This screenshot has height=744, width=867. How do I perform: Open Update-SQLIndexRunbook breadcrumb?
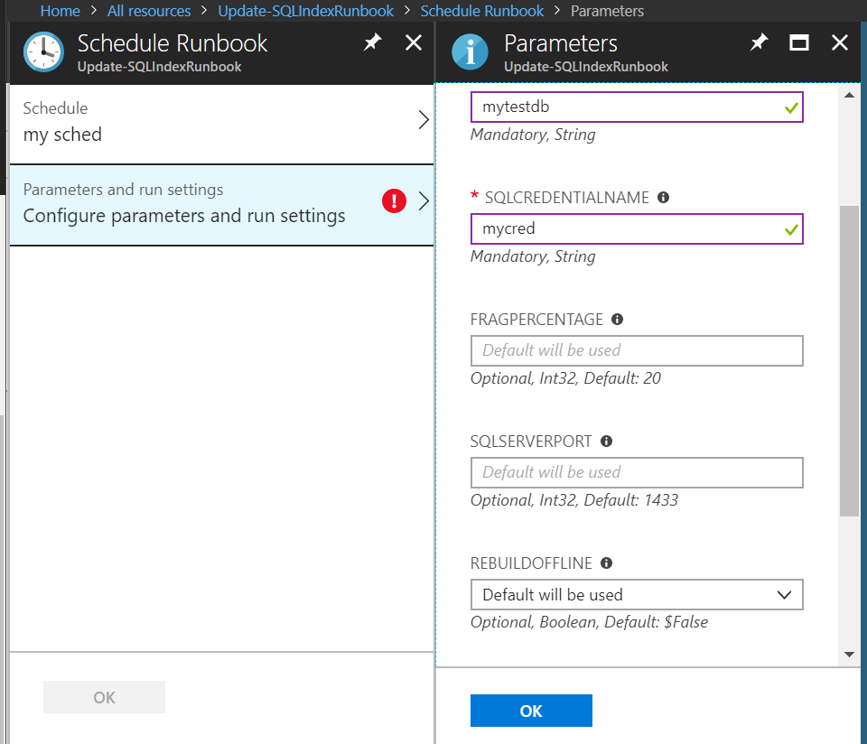[x=306, y=11]
